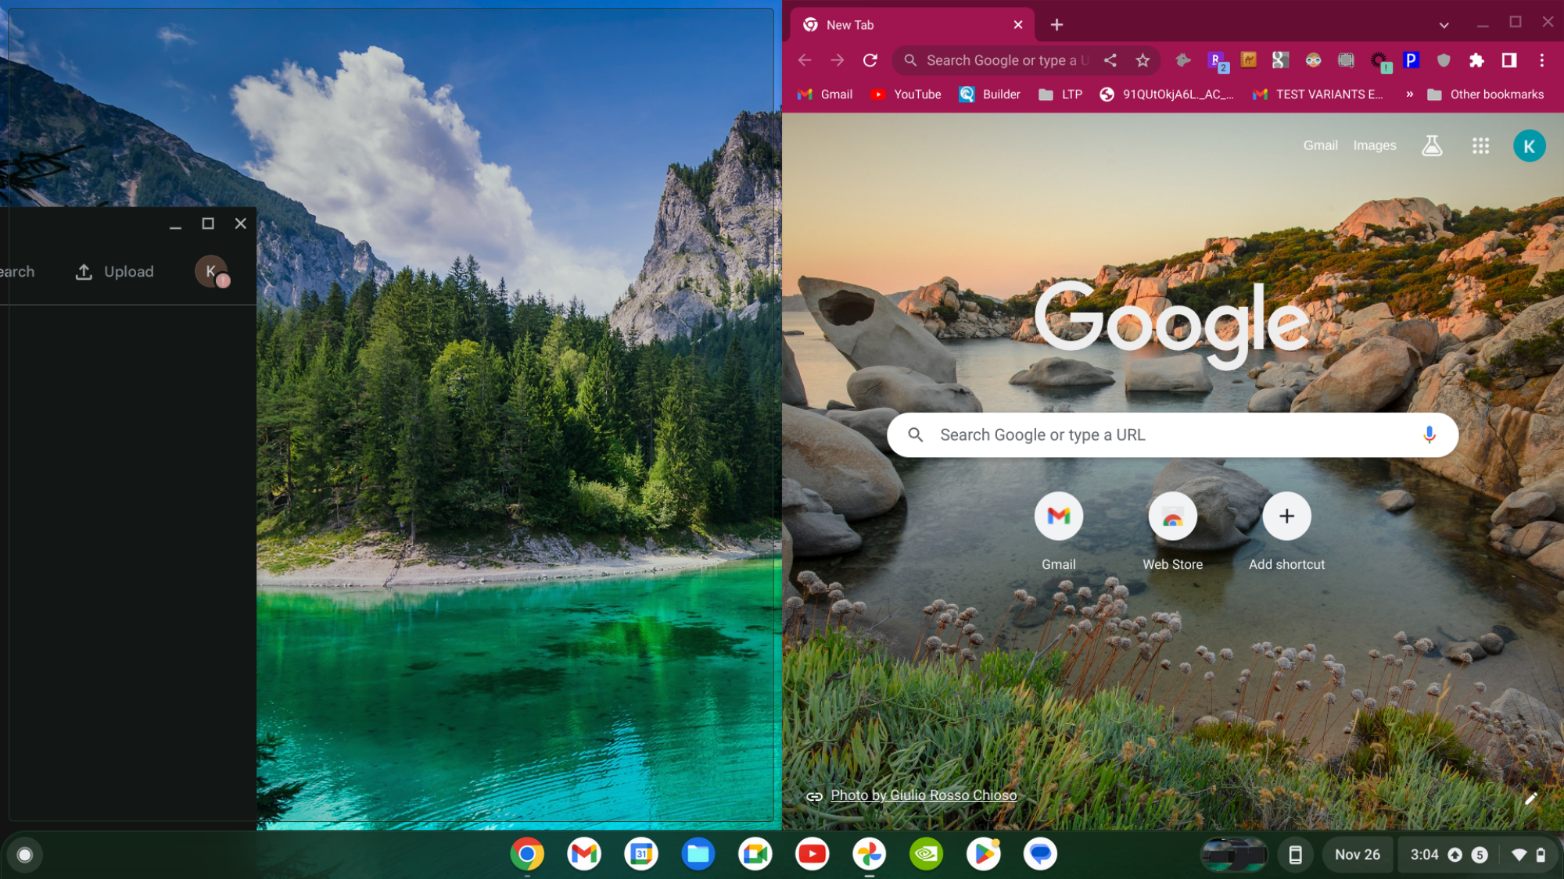Click the Google microphone search icon
1564x879 pixels.
pos(1429,434)
